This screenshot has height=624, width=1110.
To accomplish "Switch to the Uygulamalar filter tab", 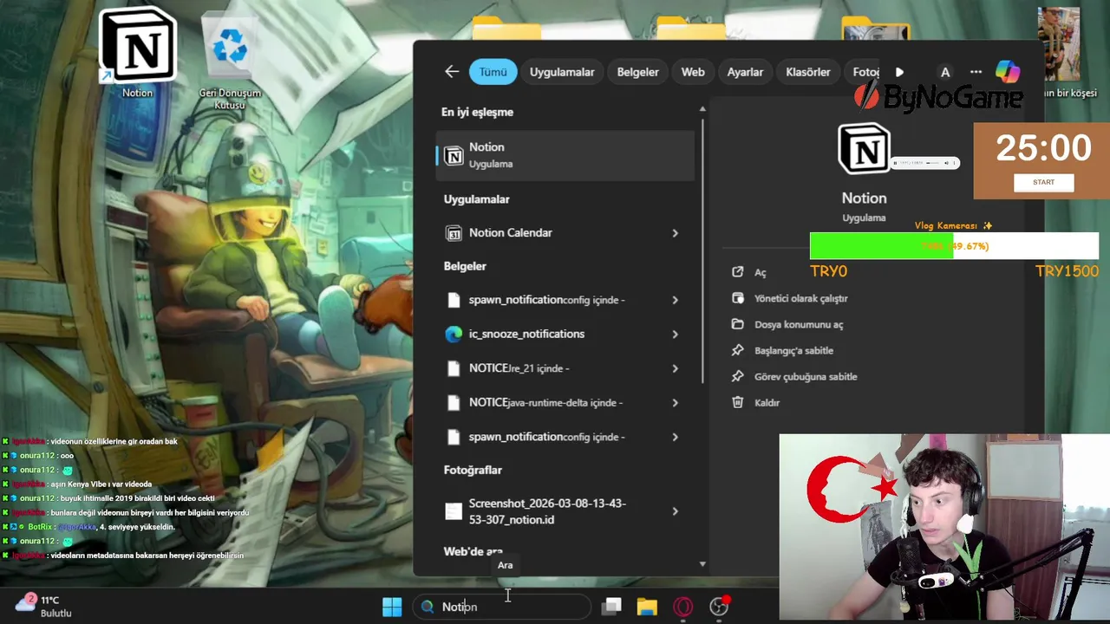I will 562,72.
